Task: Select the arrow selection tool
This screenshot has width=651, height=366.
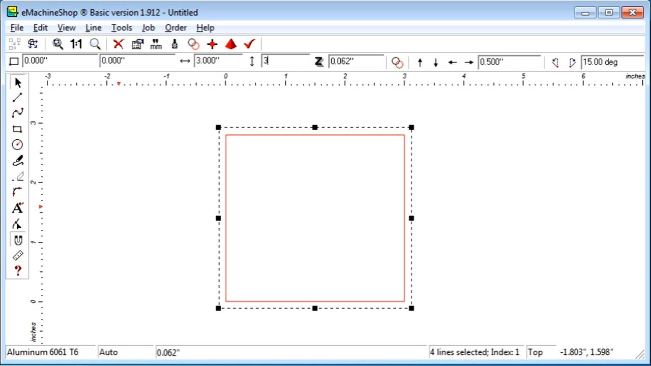Action: 18,82
